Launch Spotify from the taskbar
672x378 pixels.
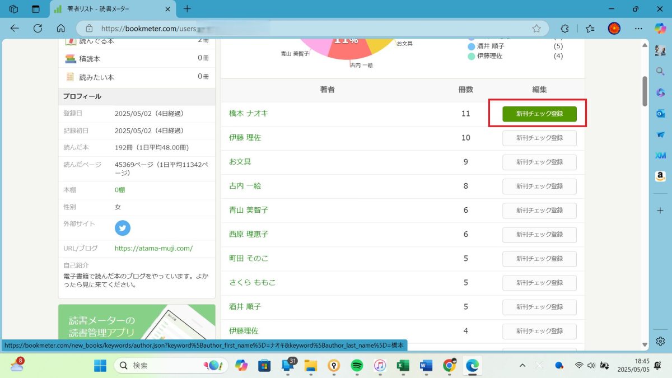pyautogui.click(x=357, y=366)
